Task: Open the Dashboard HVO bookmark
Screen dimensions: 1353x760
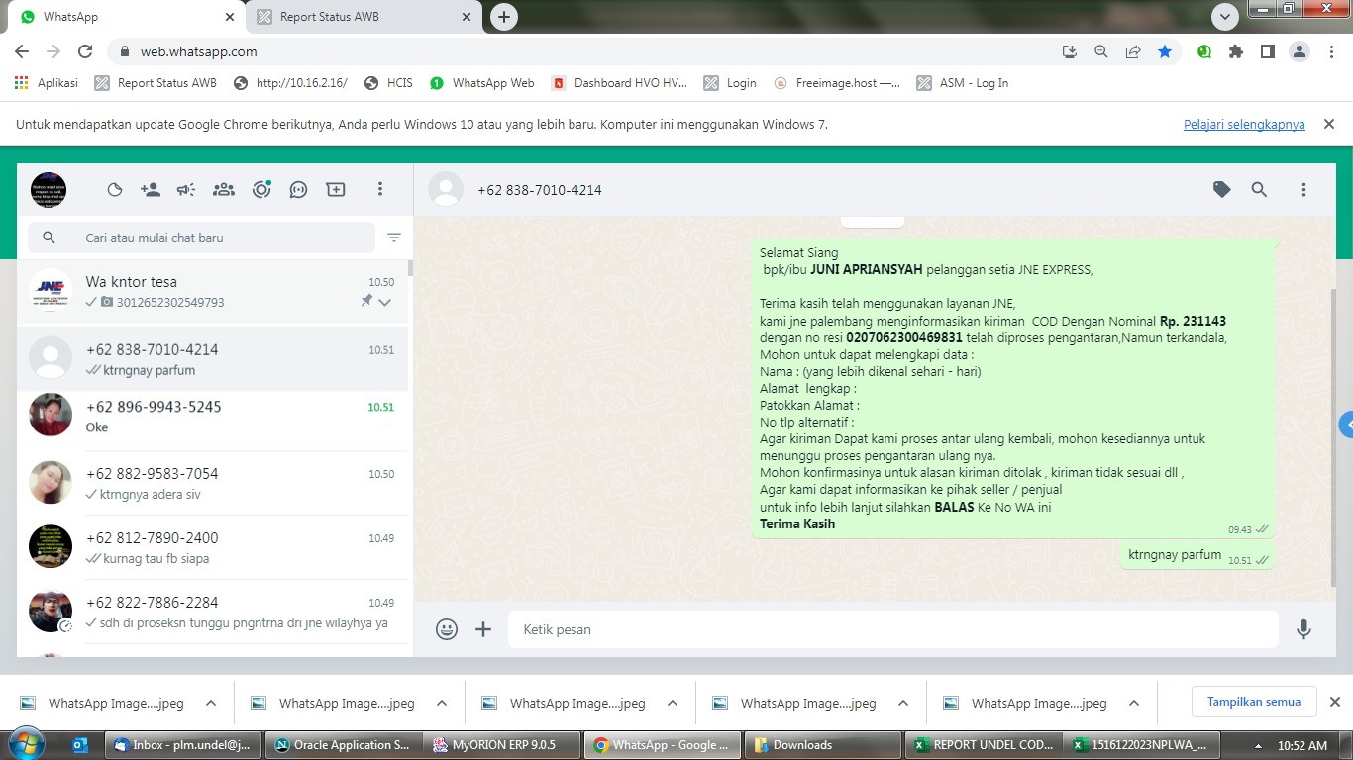Action: [619, 83]
